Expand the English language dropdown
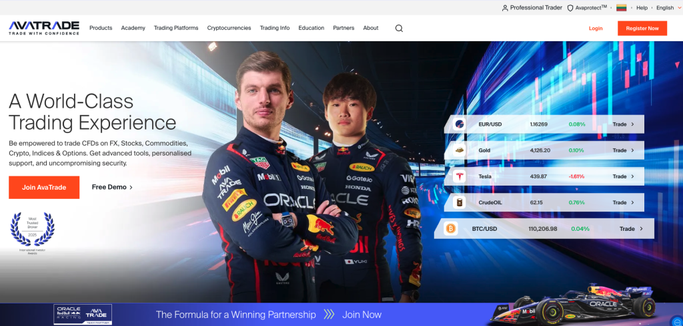The image size is (683, 326). point(668,8)
